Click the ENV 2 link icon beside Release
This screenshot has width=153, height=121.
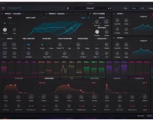pos(89,97)
